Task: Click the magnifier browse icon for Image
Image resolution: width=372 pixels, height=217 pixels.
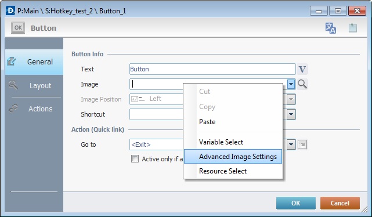Action: point(302,84)
